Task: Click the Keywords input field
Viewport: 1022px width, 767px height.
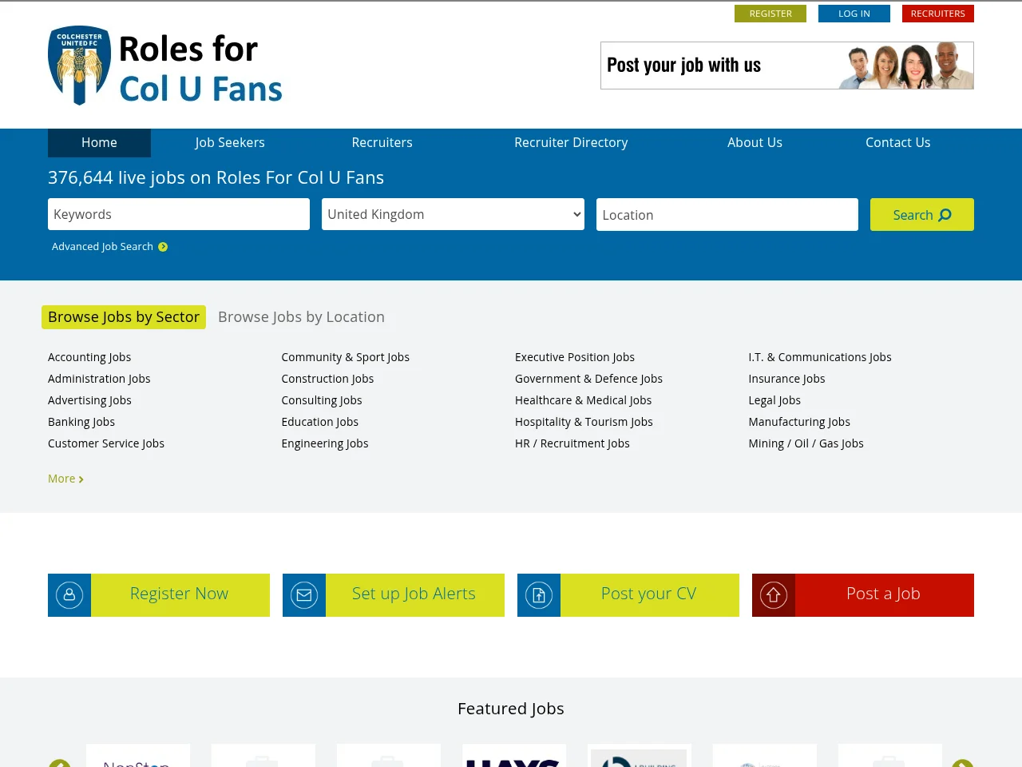Action: (x=179, y=214)
